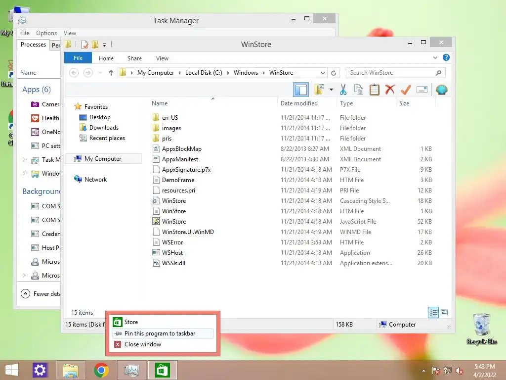This screenshot has height=380, width=506.
Task: Switch to large icons view button
Action: (444, 312)
